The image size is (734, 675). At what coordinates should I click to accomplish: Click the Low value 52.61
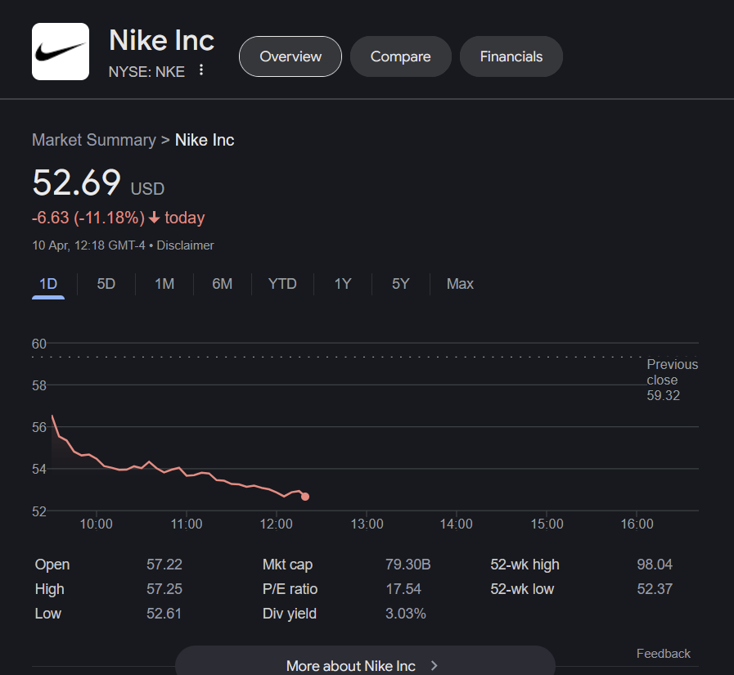tap(164, 613)
